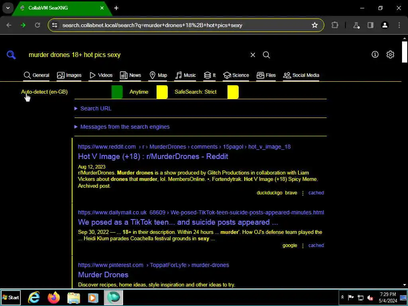Screen dimensions: 408x306
Task: View site information icon in address bar
Action: point(54,25)
